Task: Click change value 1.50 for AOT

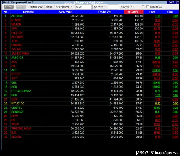Action: [175, 70]
